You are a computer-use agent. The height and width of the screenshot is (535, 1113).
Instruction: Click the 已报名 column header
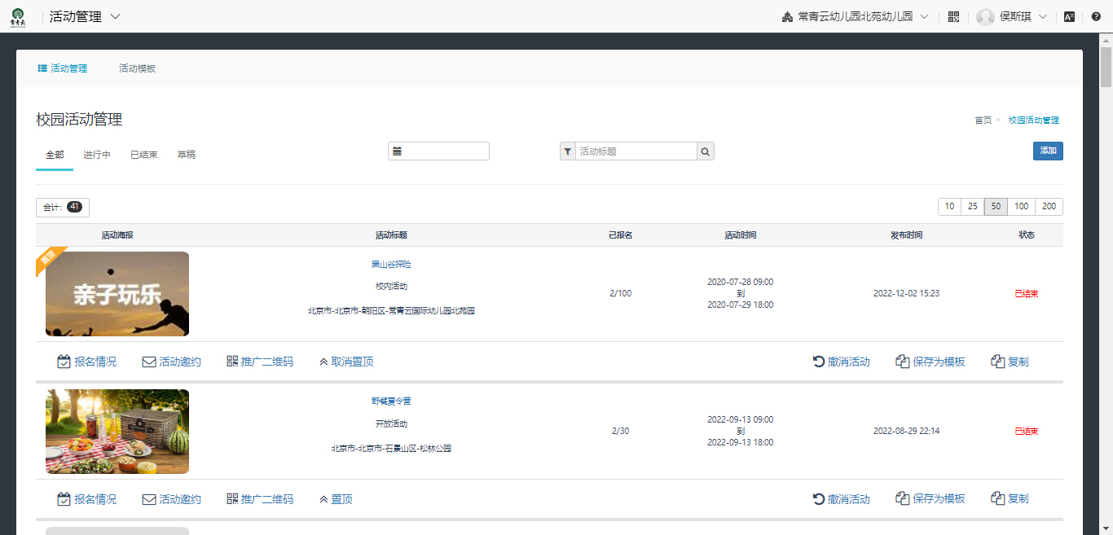click(621, 235)
